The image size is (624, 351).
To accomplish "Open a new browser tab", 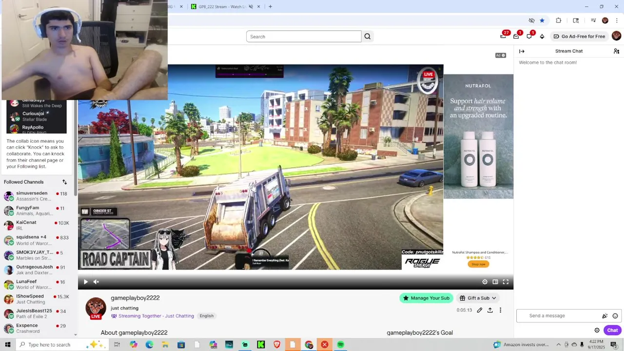I will (270, 7).
